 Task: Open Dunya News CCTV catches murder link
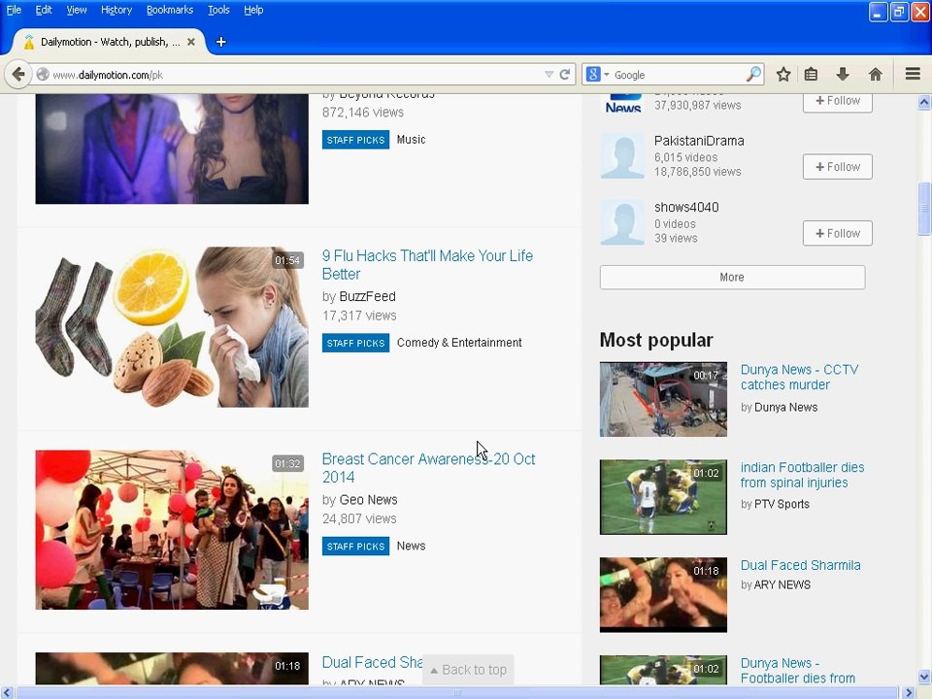[799, 377]
